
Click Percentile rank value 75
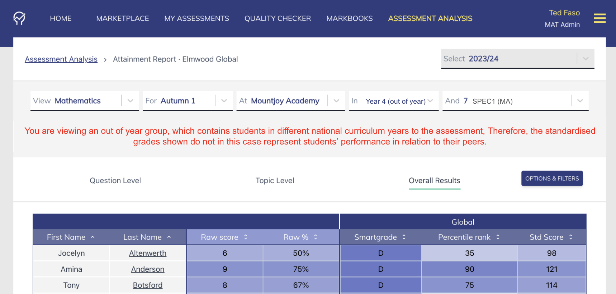pos(469,285)
